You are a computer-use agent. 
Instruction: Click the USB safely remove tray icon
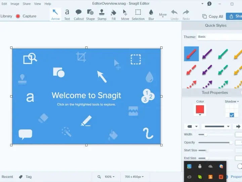pos(200,166)
